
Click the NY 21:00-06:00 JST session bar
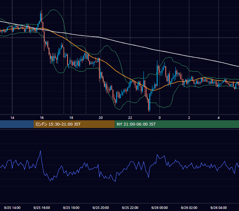click(177, 124)
